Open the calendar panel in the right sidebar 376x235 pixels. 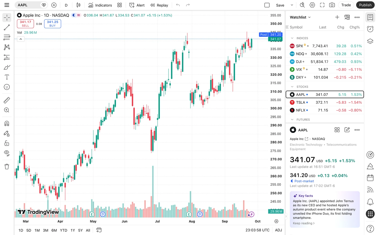(x=370, y=178)
